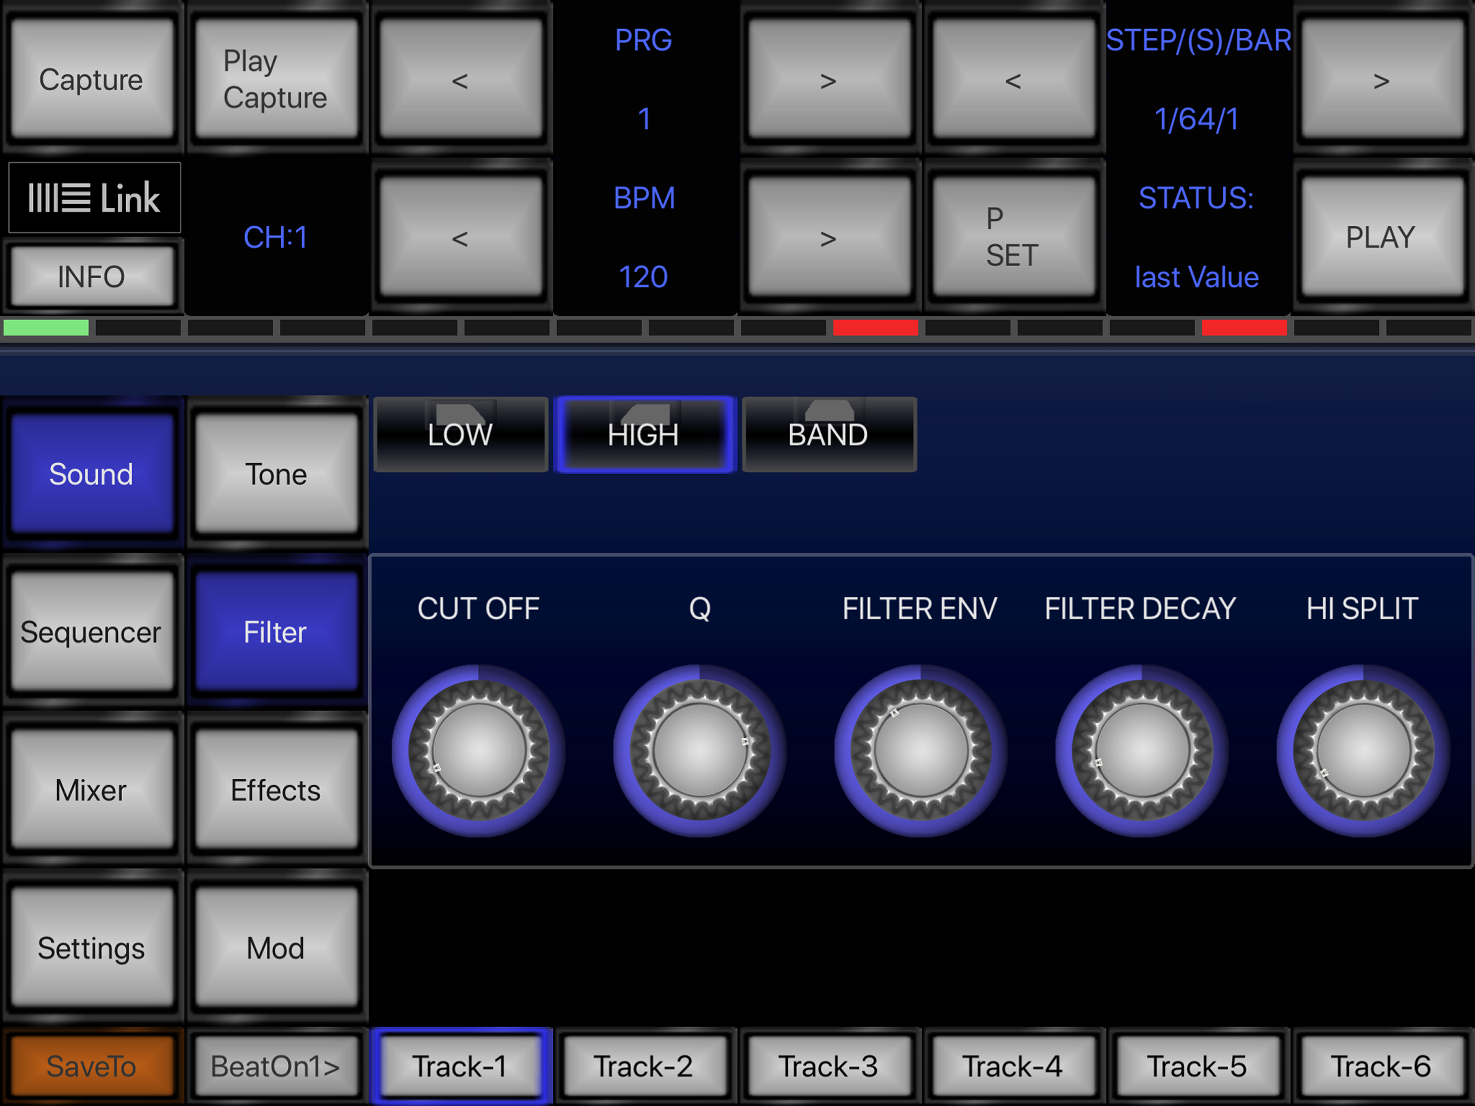
Task: Select the BAND pass filter type
Action: 828,434
